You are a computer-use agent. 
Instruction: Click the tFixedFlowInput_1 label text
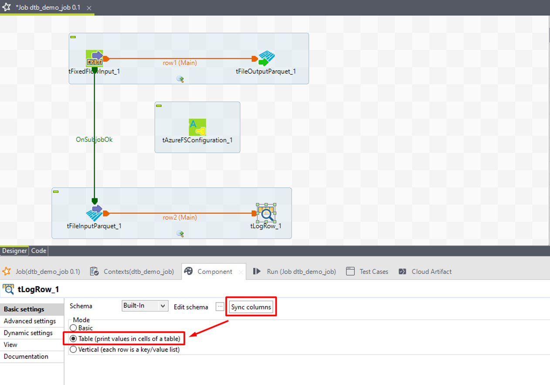coord(94,71)
